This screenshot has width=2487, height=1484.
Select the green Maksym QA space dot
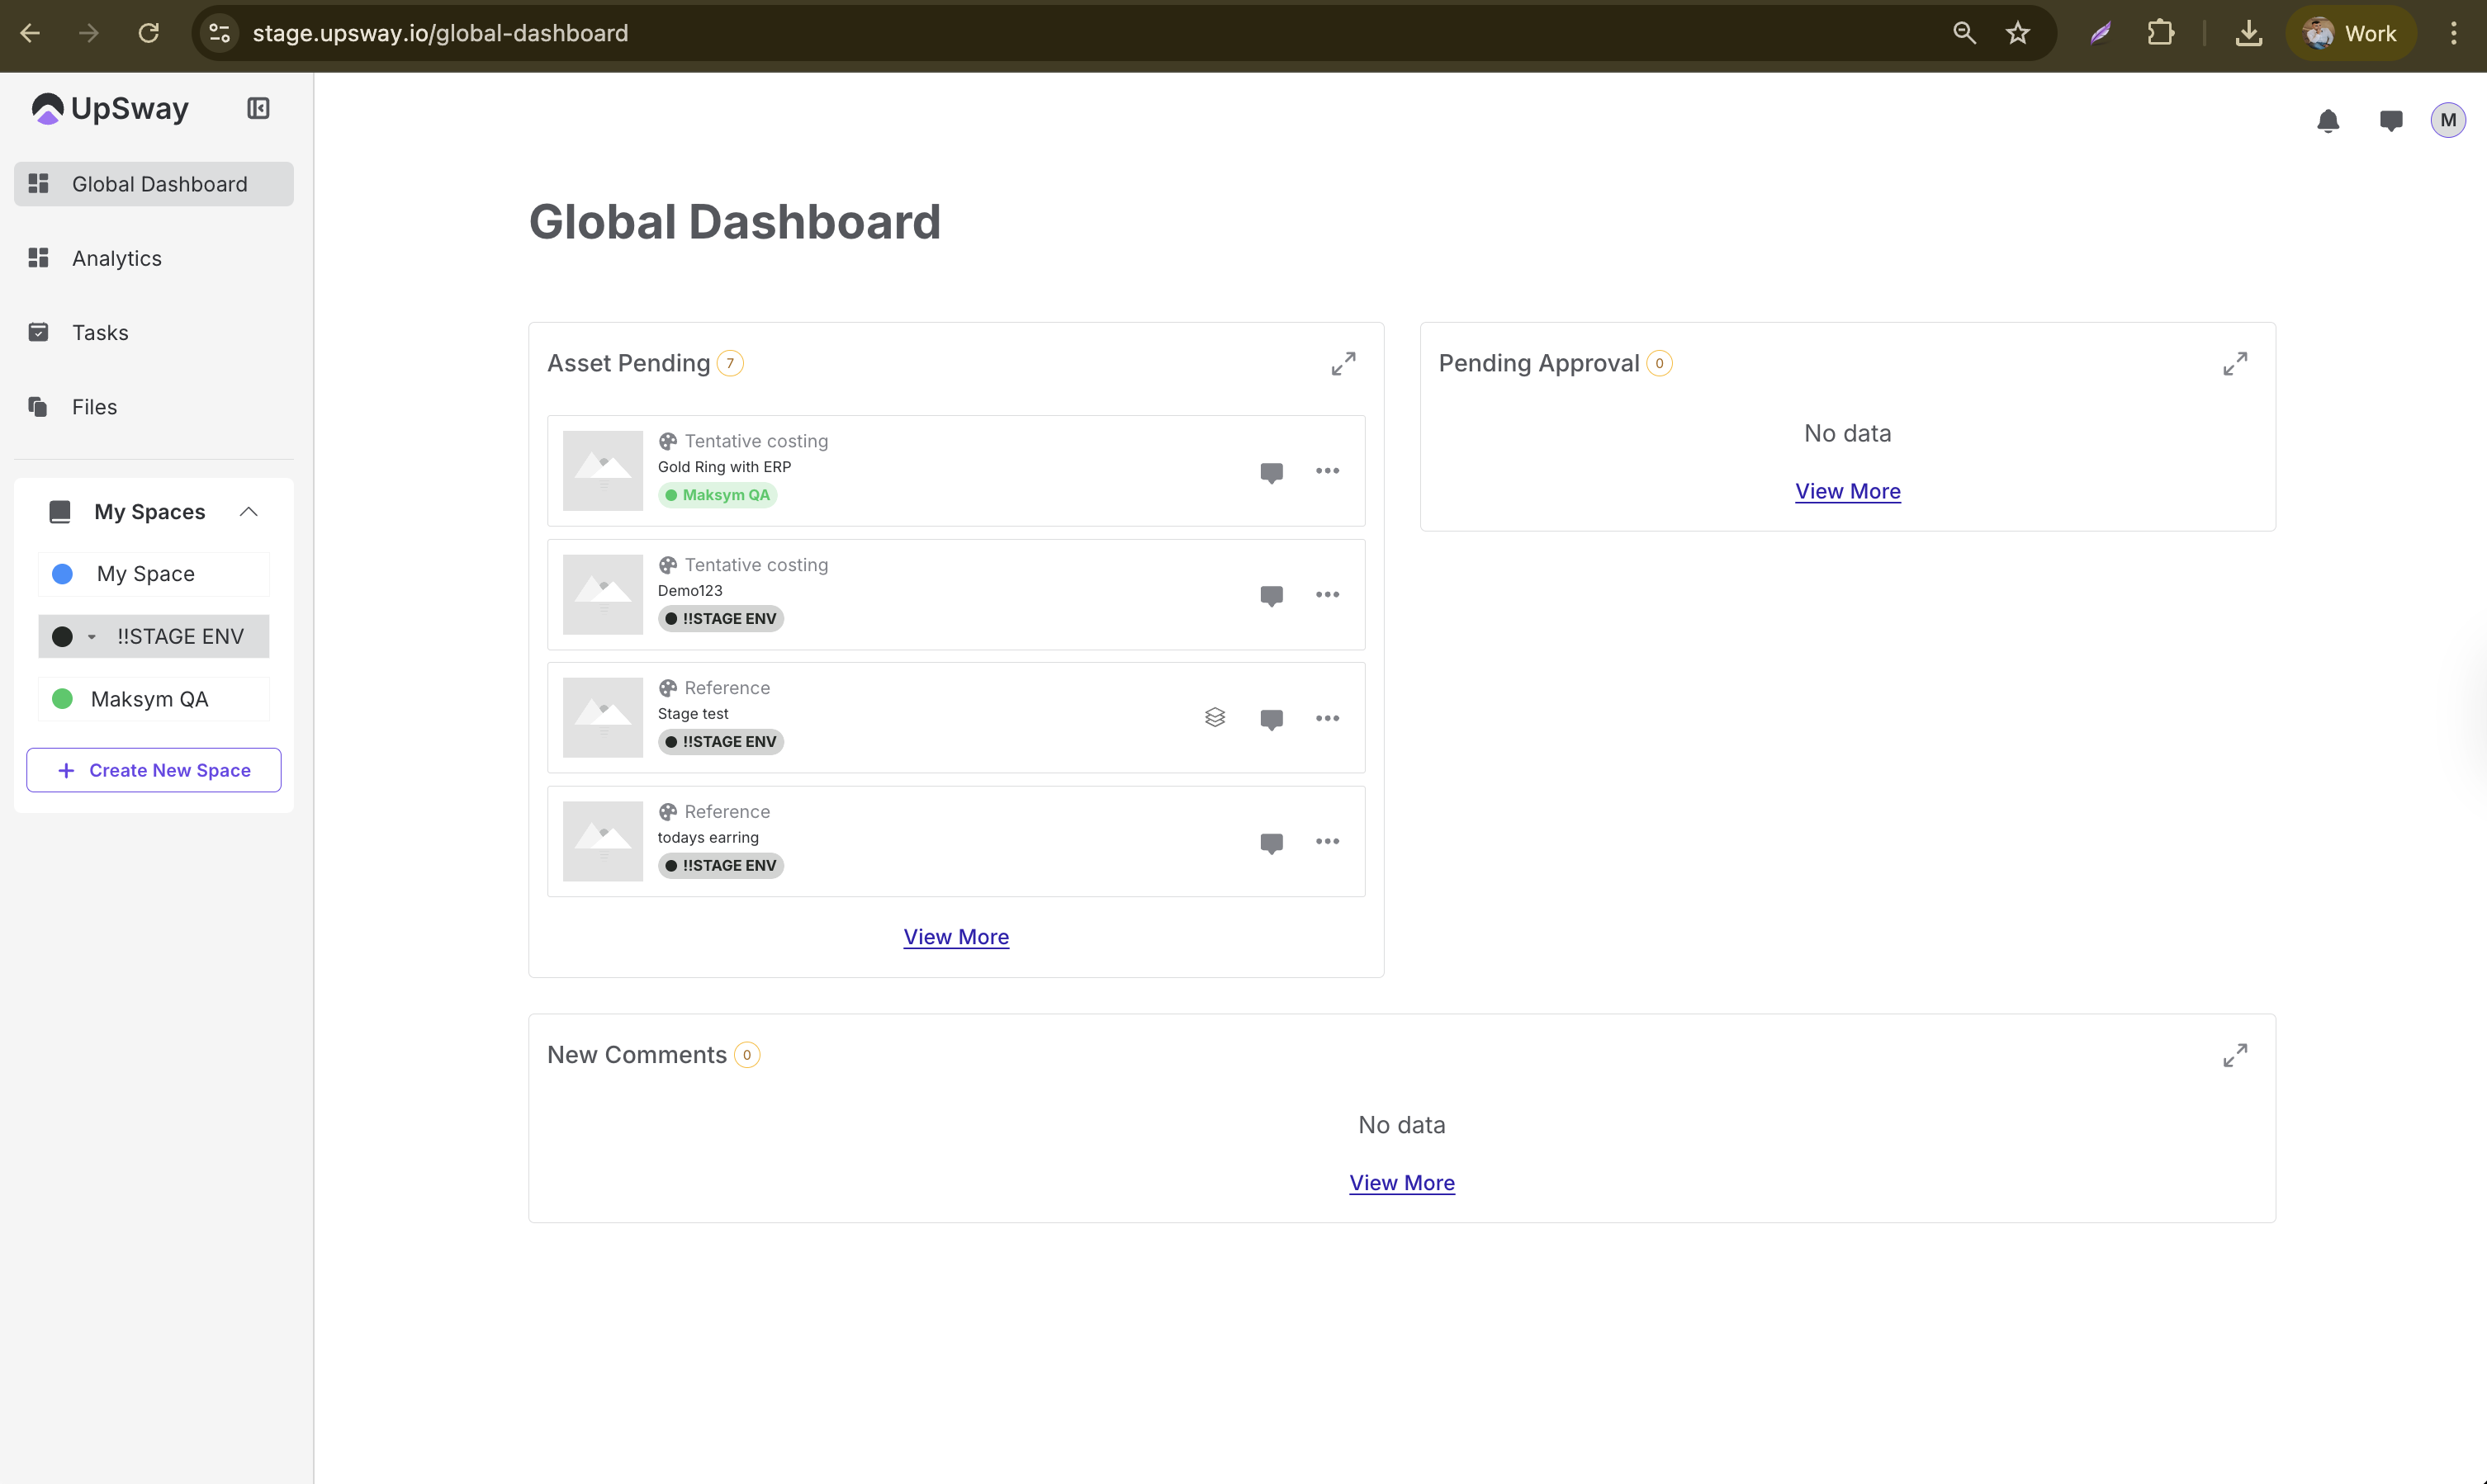(62, 699)
